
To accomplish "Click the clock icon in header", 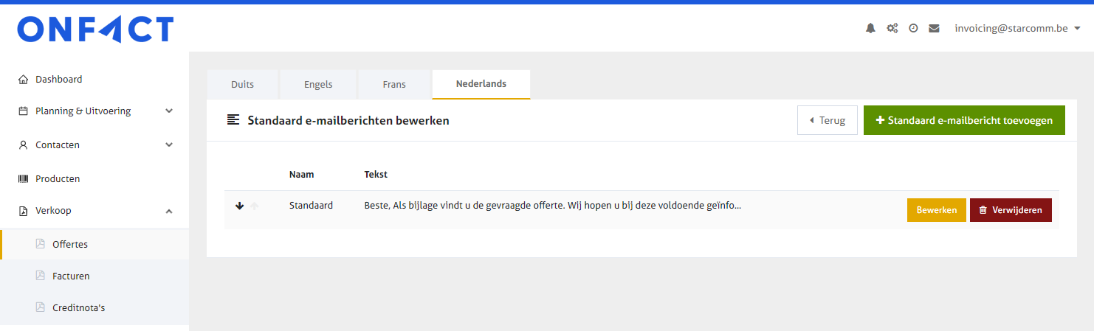I will [x=913, y=28].
